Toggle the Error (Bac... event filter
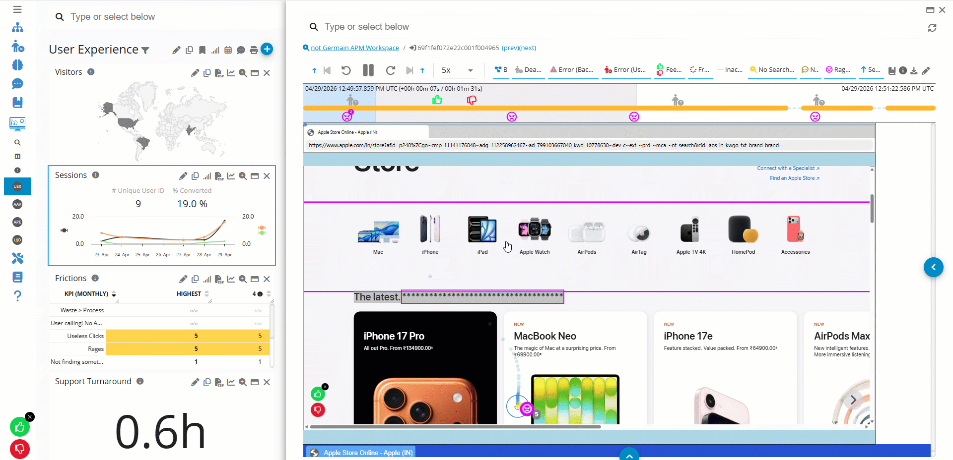 click(572, 70)
